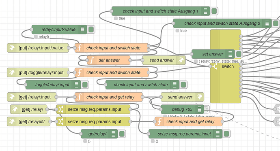Click '{}' status under green 'setze msg.req.params.input'
280x151 pixels.
coord(157,141)
